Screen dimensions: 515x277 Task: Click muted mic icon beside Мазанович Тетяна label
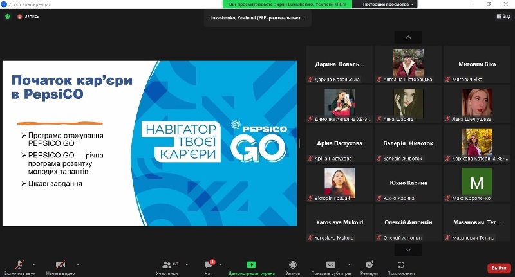[x=447, y=238]
